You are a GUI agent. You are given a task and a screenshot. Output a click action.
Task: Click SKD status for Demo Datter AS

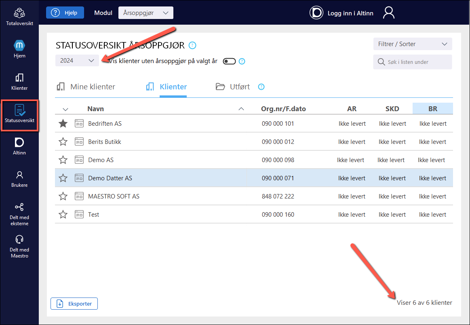[392, 178]
